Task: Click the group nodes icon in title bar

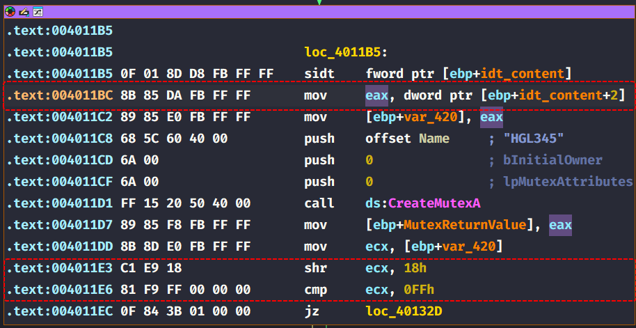Action: (x=38, y=12)
